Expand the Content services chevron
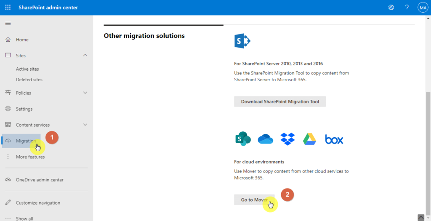431x221 pixels. click(x=85, y=125)
